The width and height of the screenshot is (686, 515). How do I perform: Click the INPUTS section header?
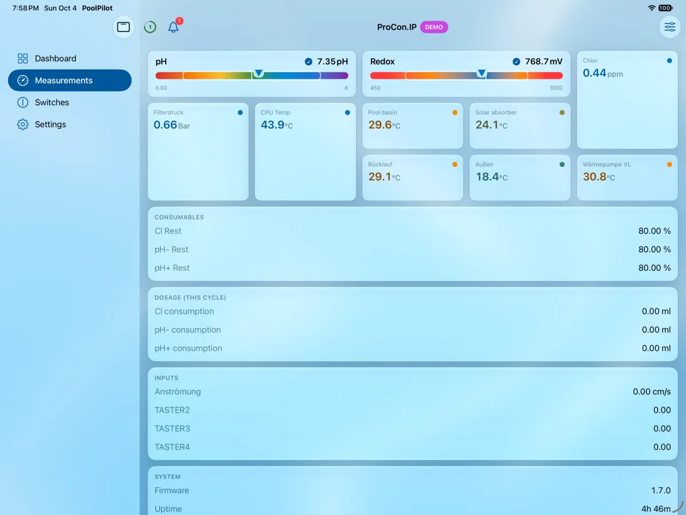(166, 378)
